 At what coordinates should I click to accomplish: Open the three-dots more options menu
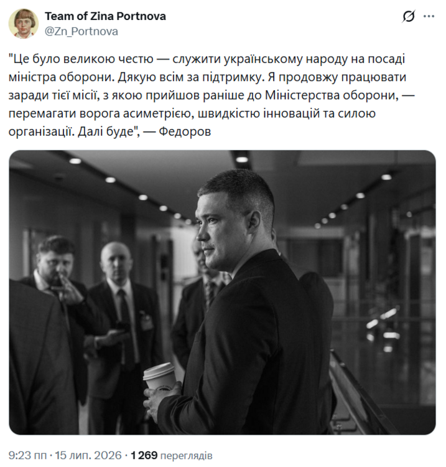pos(429,16)
